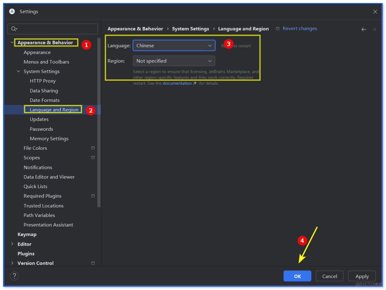The height and width of the screenshot is (290, 386).
Task: Click the Appearance & Behavior breadcrumb
Action: [x=135, y=29]
